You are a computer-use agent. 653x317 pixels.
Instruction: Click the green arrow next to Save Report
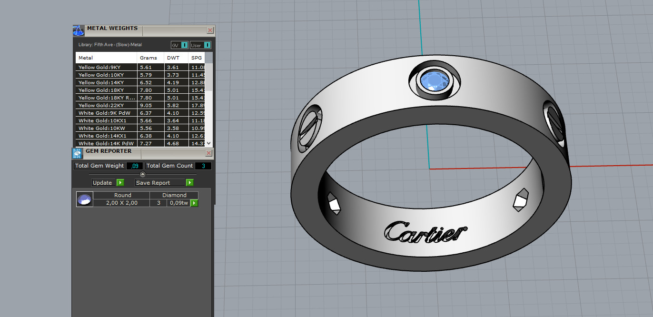(x=190, y=183)
